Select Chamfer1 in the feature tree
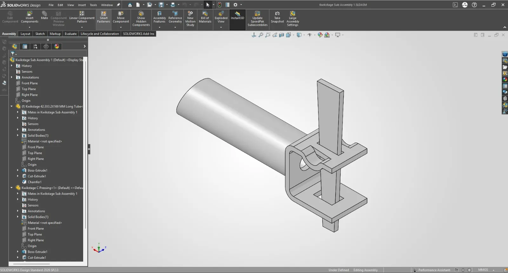Viewport: 508px width, 273px height. [x=34, y=182]
